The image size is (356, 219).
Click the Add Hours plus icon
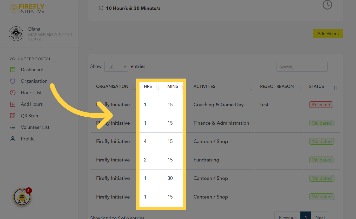(x=13, y=104)
